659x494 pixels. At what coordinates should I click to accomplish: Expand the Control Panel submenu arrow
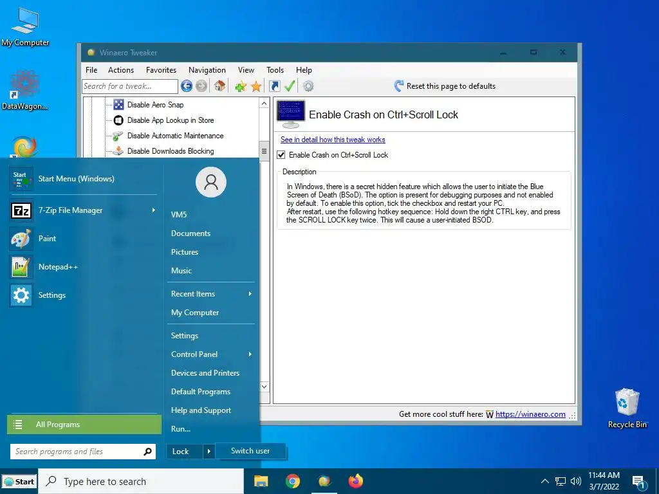click(x=250, y=354)
